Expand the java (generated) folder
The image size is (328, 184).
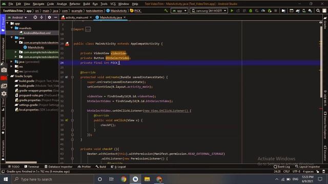12,61
